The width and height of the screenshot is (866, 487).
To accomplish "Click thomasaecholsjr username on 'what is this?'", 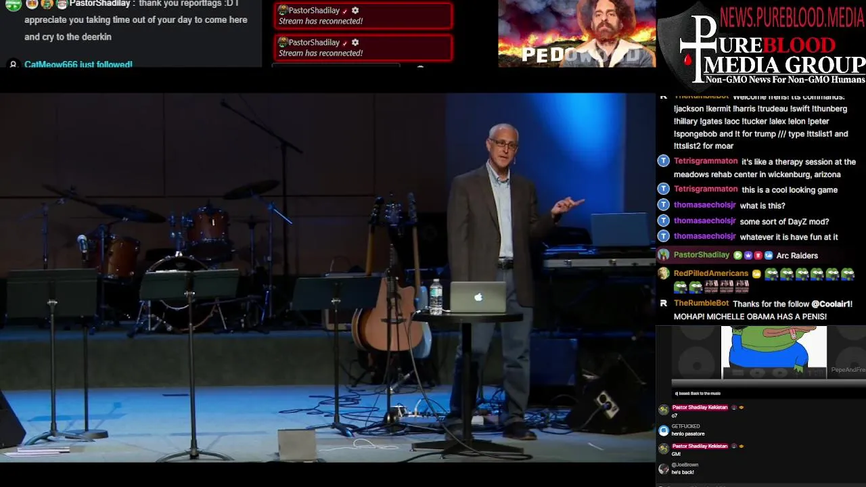I will click(x=704, y=205).
